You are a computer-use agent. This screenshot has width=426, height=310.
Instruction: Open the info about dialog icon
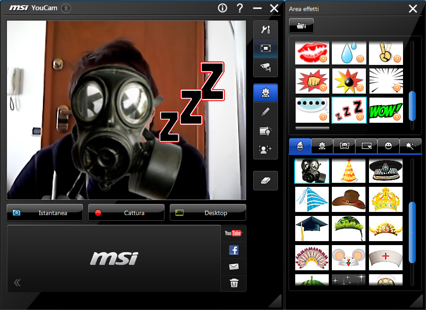222,8
